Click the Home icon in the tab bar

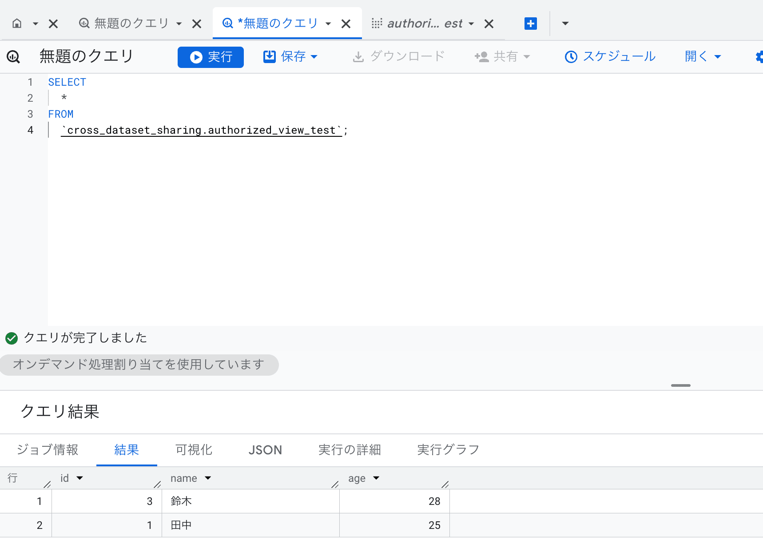pos(16,23)
